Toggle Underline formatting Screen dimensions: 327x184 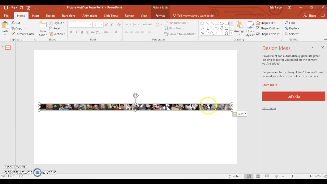click(82, 32)
